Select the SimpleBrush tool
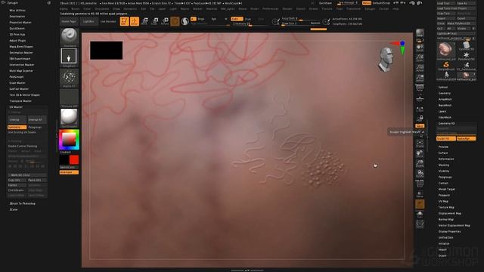 tap(446, 66)
